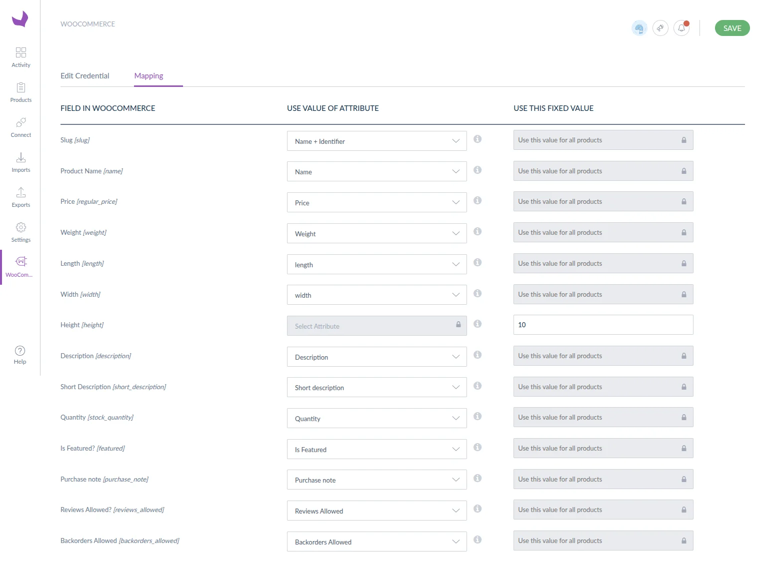Image resolution: width=765 pixels, height=561 pixels.
Task: Unlock the Select Attribute field for Height
Action: [458, 325]
